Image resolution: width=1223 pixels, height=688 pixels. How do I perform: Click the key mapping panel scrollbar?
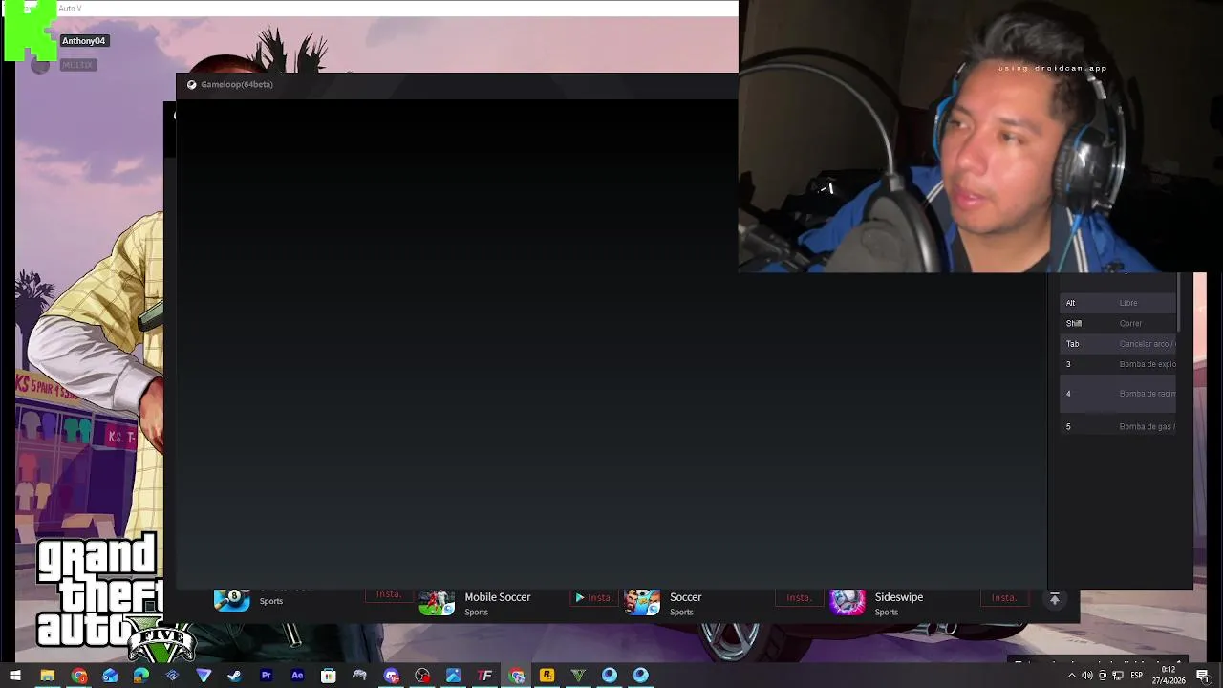[x=1179, y=303]
